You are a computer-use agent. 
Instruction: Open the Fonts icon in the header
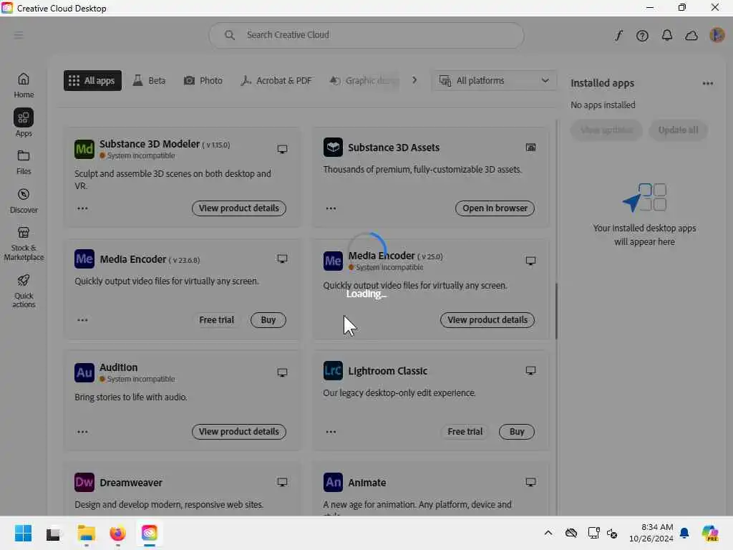[618, 36]
